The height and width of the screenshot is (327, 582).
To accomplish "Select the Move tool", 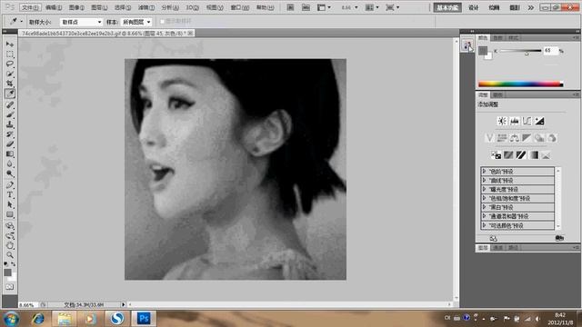I will click(x=10, y=45).
